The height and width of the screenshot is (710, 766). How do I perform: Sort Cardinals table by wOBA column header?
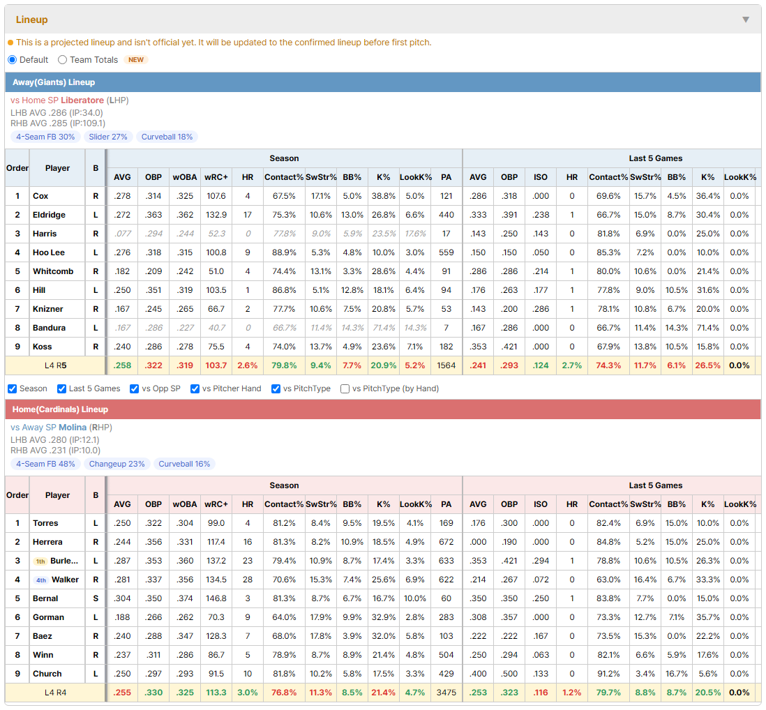[x=185, y=504]
